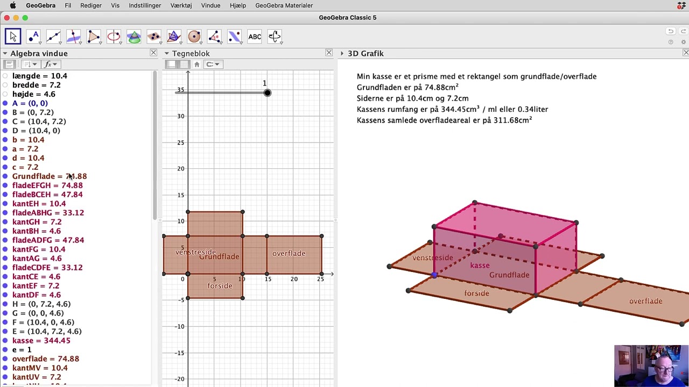689x387 pixels.
Task: Open the Indstillinger menu
Action: (x=145, y=5)
